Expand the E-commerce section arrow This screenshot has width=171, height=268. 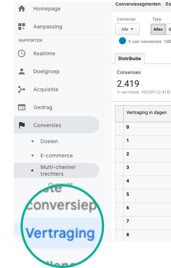pyautogui.click(x=32, y=156)
